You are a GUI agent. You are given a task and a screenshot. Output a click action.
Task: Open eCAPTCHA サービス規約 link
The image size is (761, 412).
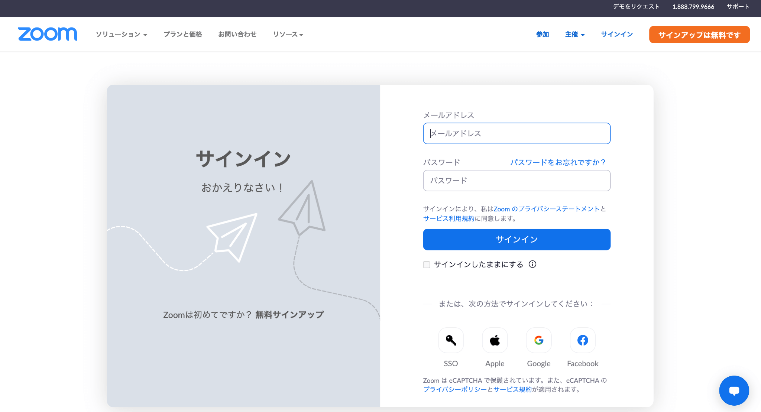512,389
